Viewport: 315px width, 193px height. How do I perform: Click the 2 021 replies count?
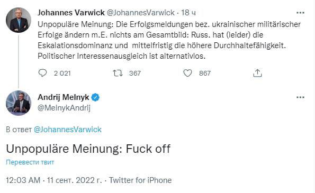click(x=62, y=73)
